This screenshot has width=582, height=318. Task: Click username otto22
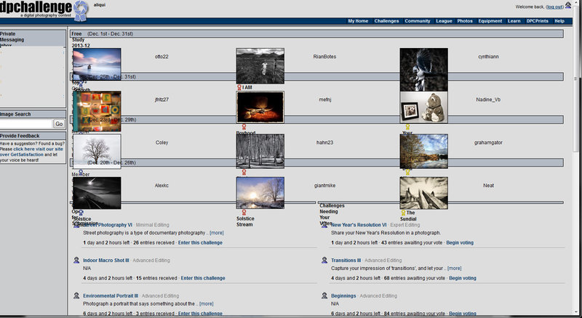pos(162,57)
